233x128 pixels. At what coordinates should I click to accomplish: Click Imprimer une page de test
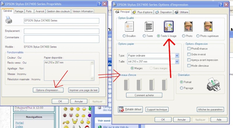point(84,90)
